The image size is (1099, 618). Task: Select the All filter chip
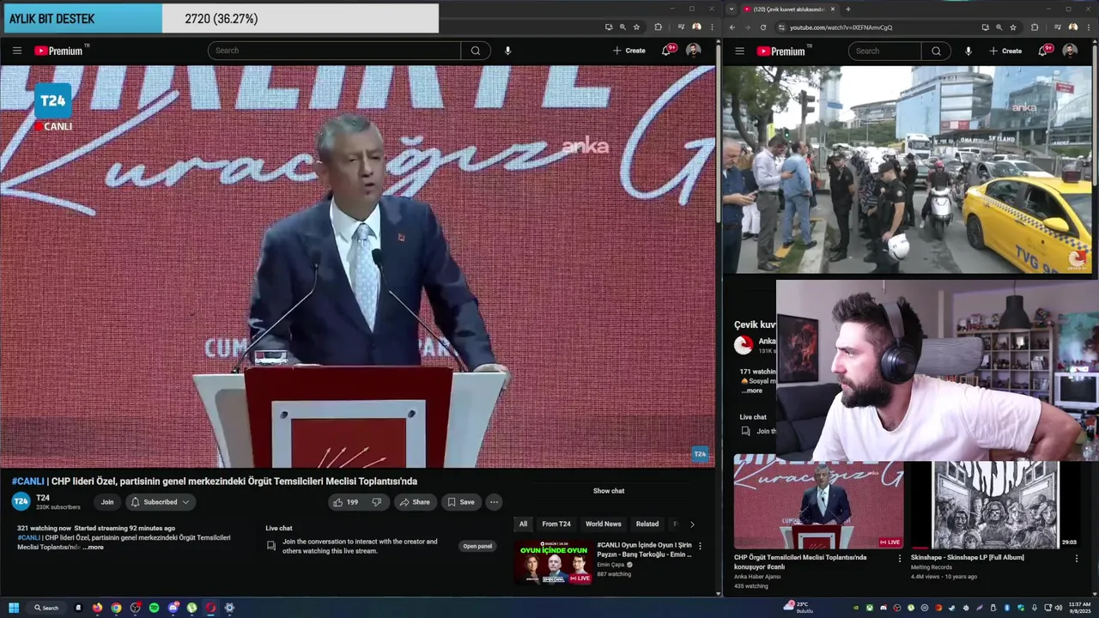point(523,524)
